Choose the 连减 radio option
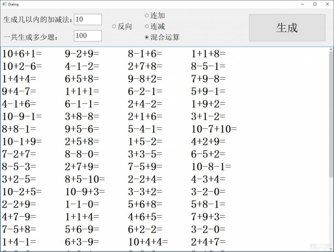Screen dimensions: 334x252 pyautogui.click(x=155, y=26)
